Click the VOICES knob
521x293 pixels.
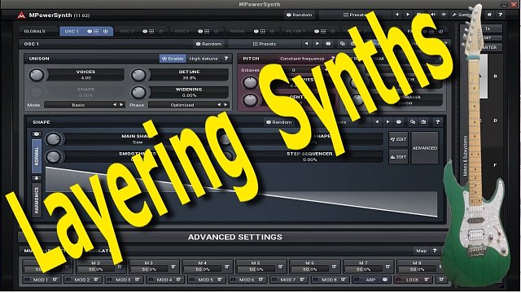37,75
